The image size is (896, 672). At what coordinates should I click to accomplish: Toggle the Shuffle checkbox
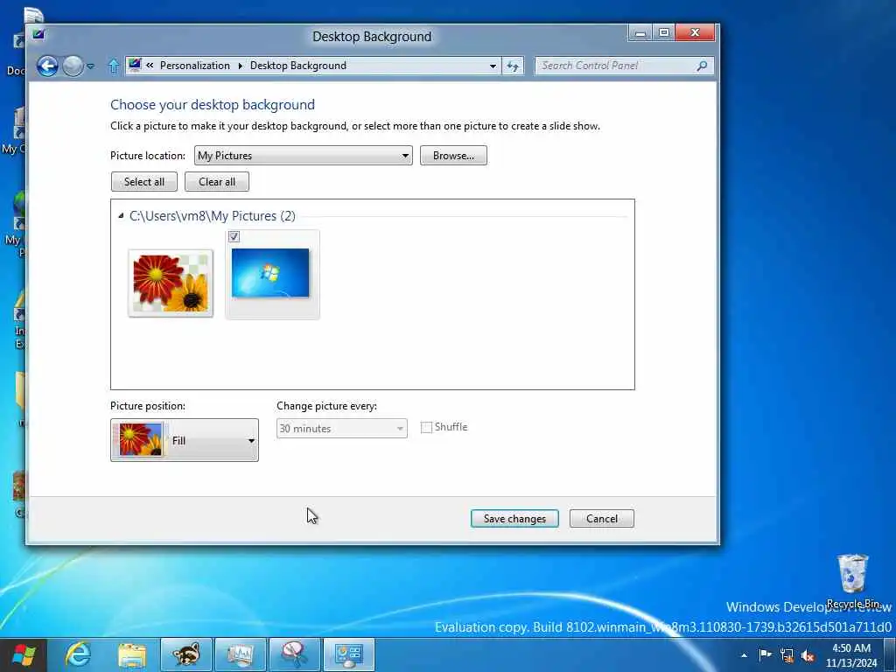[426, 427]
